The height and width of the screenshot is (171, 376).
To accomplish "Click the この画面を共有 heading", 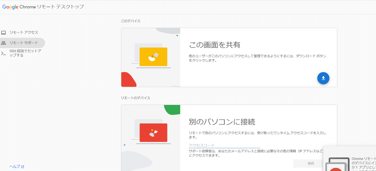I will coord(214,45).
